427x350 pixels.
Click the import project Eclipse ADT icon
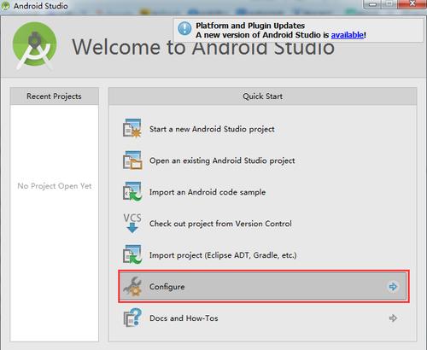132,254
